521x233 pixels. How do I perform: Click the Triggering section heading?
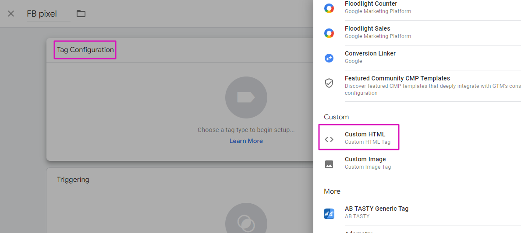point(73,180)
